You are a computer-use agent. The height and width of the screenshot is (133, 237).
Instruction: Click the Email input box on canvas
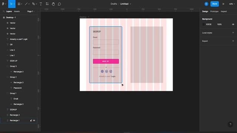coord(106,42)
